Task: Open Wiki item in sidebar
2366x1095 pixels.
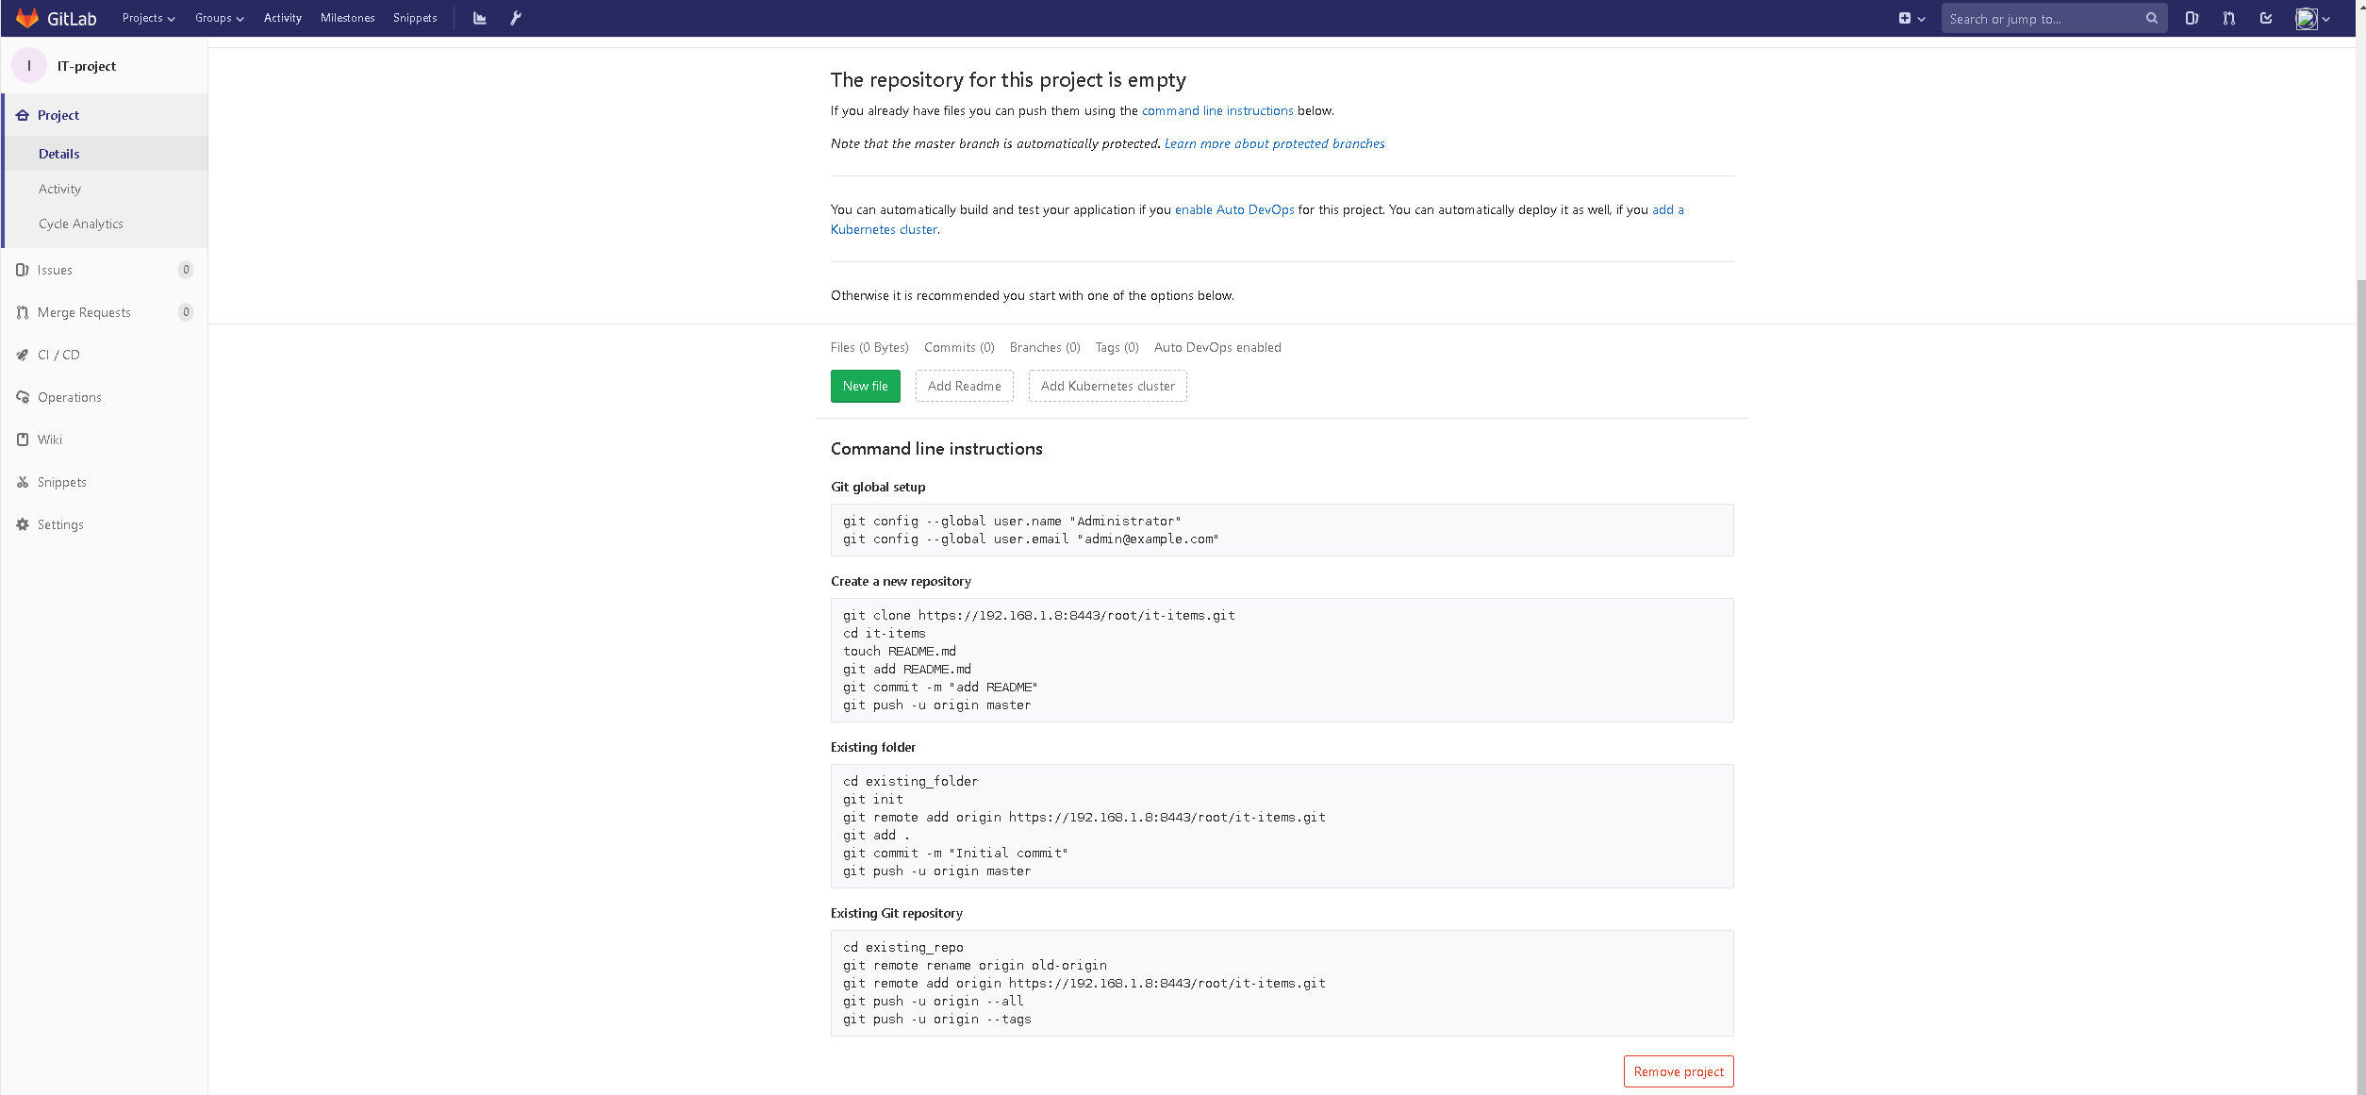Action: click(x=49, y=440)
